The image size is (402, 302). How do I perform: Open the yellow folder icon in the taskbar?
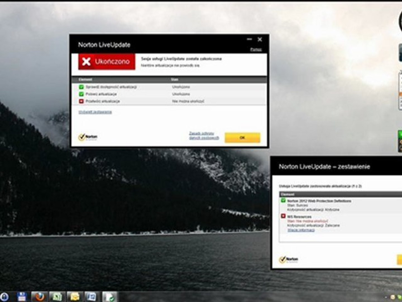click(x=75, y=297)
